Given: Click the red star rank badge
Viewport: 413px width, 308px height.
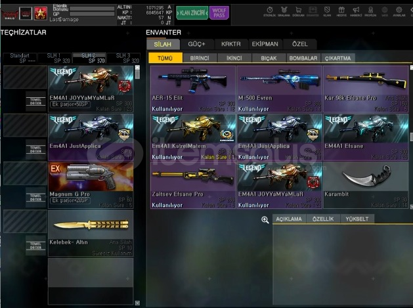Looking at the screenshot, I should pos(41,13).
